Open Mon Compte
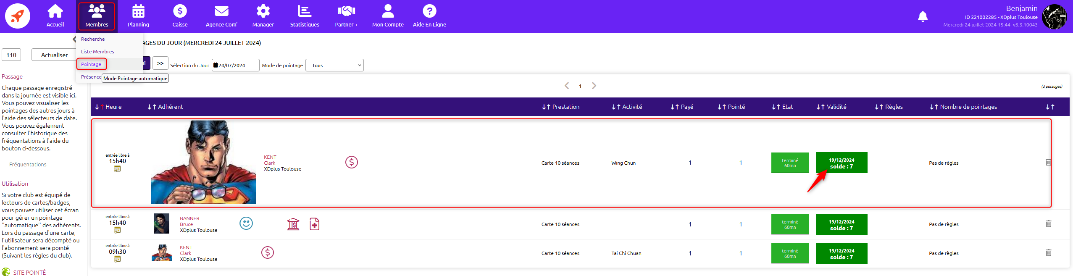 pos(388,16)
